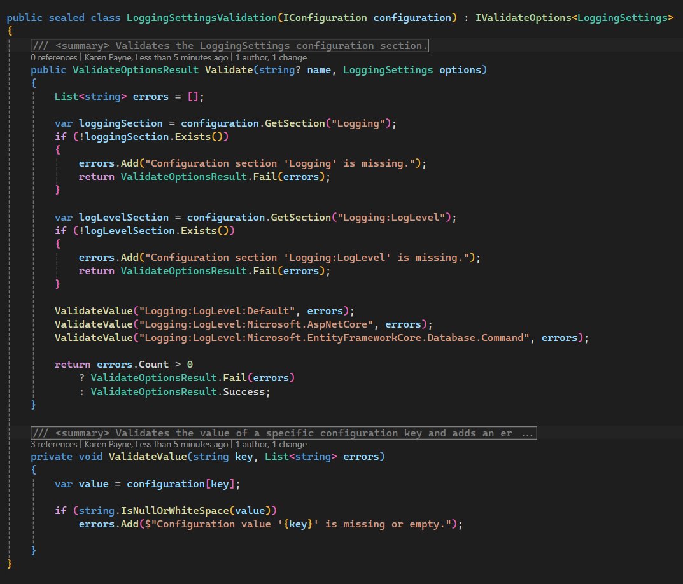
Task: Click 'configuration[key]' expression
Action: pos(181,484)
